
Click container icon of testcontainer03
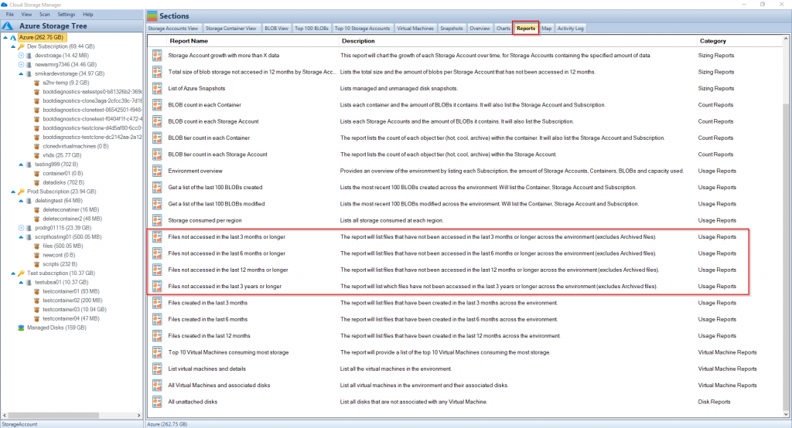coord(36,310)
